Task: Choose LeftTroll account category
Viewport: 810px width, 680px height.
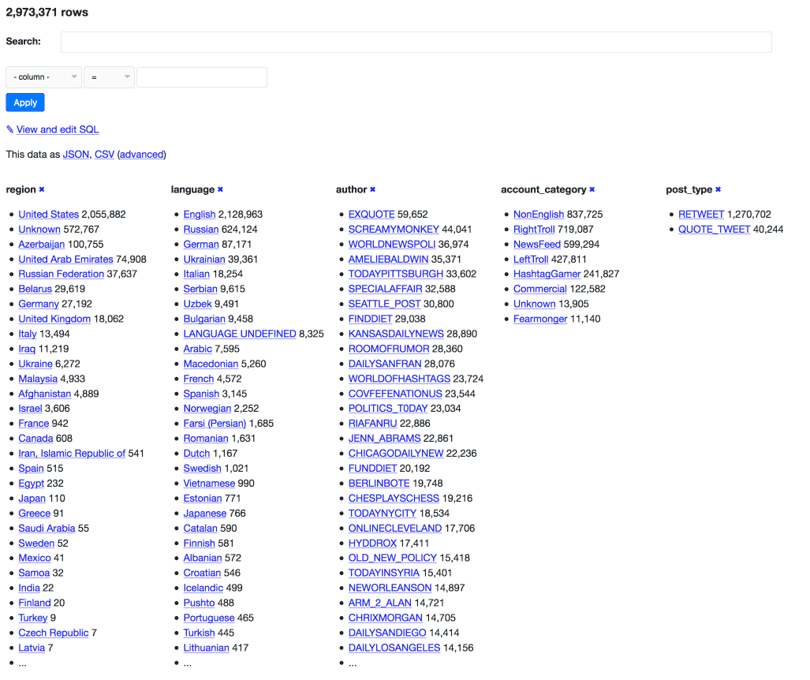Action: (531, 260)
